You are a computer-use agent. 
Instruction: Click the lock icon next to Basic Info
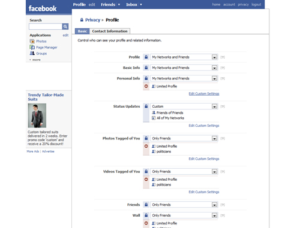(146, 68)
